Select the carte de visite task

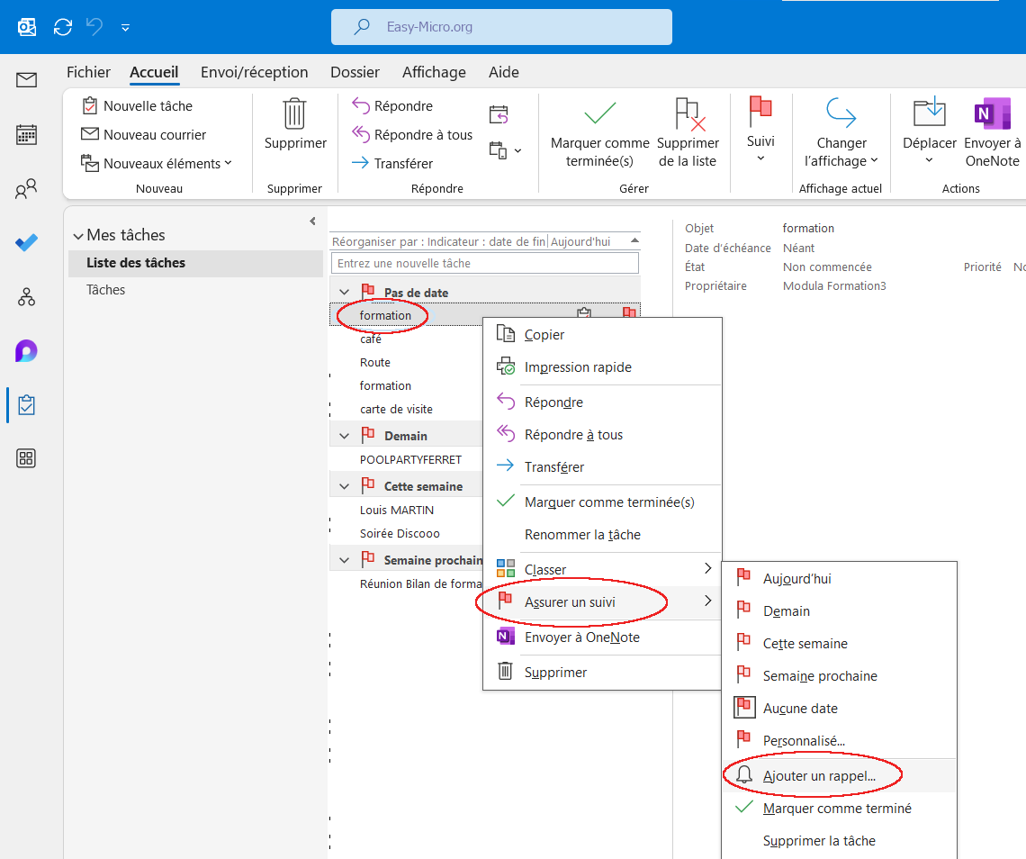(396, 409)
